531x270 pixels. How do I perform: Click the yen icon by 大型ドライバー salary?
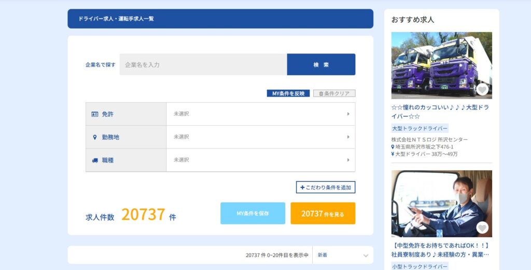tap(393, 154)
